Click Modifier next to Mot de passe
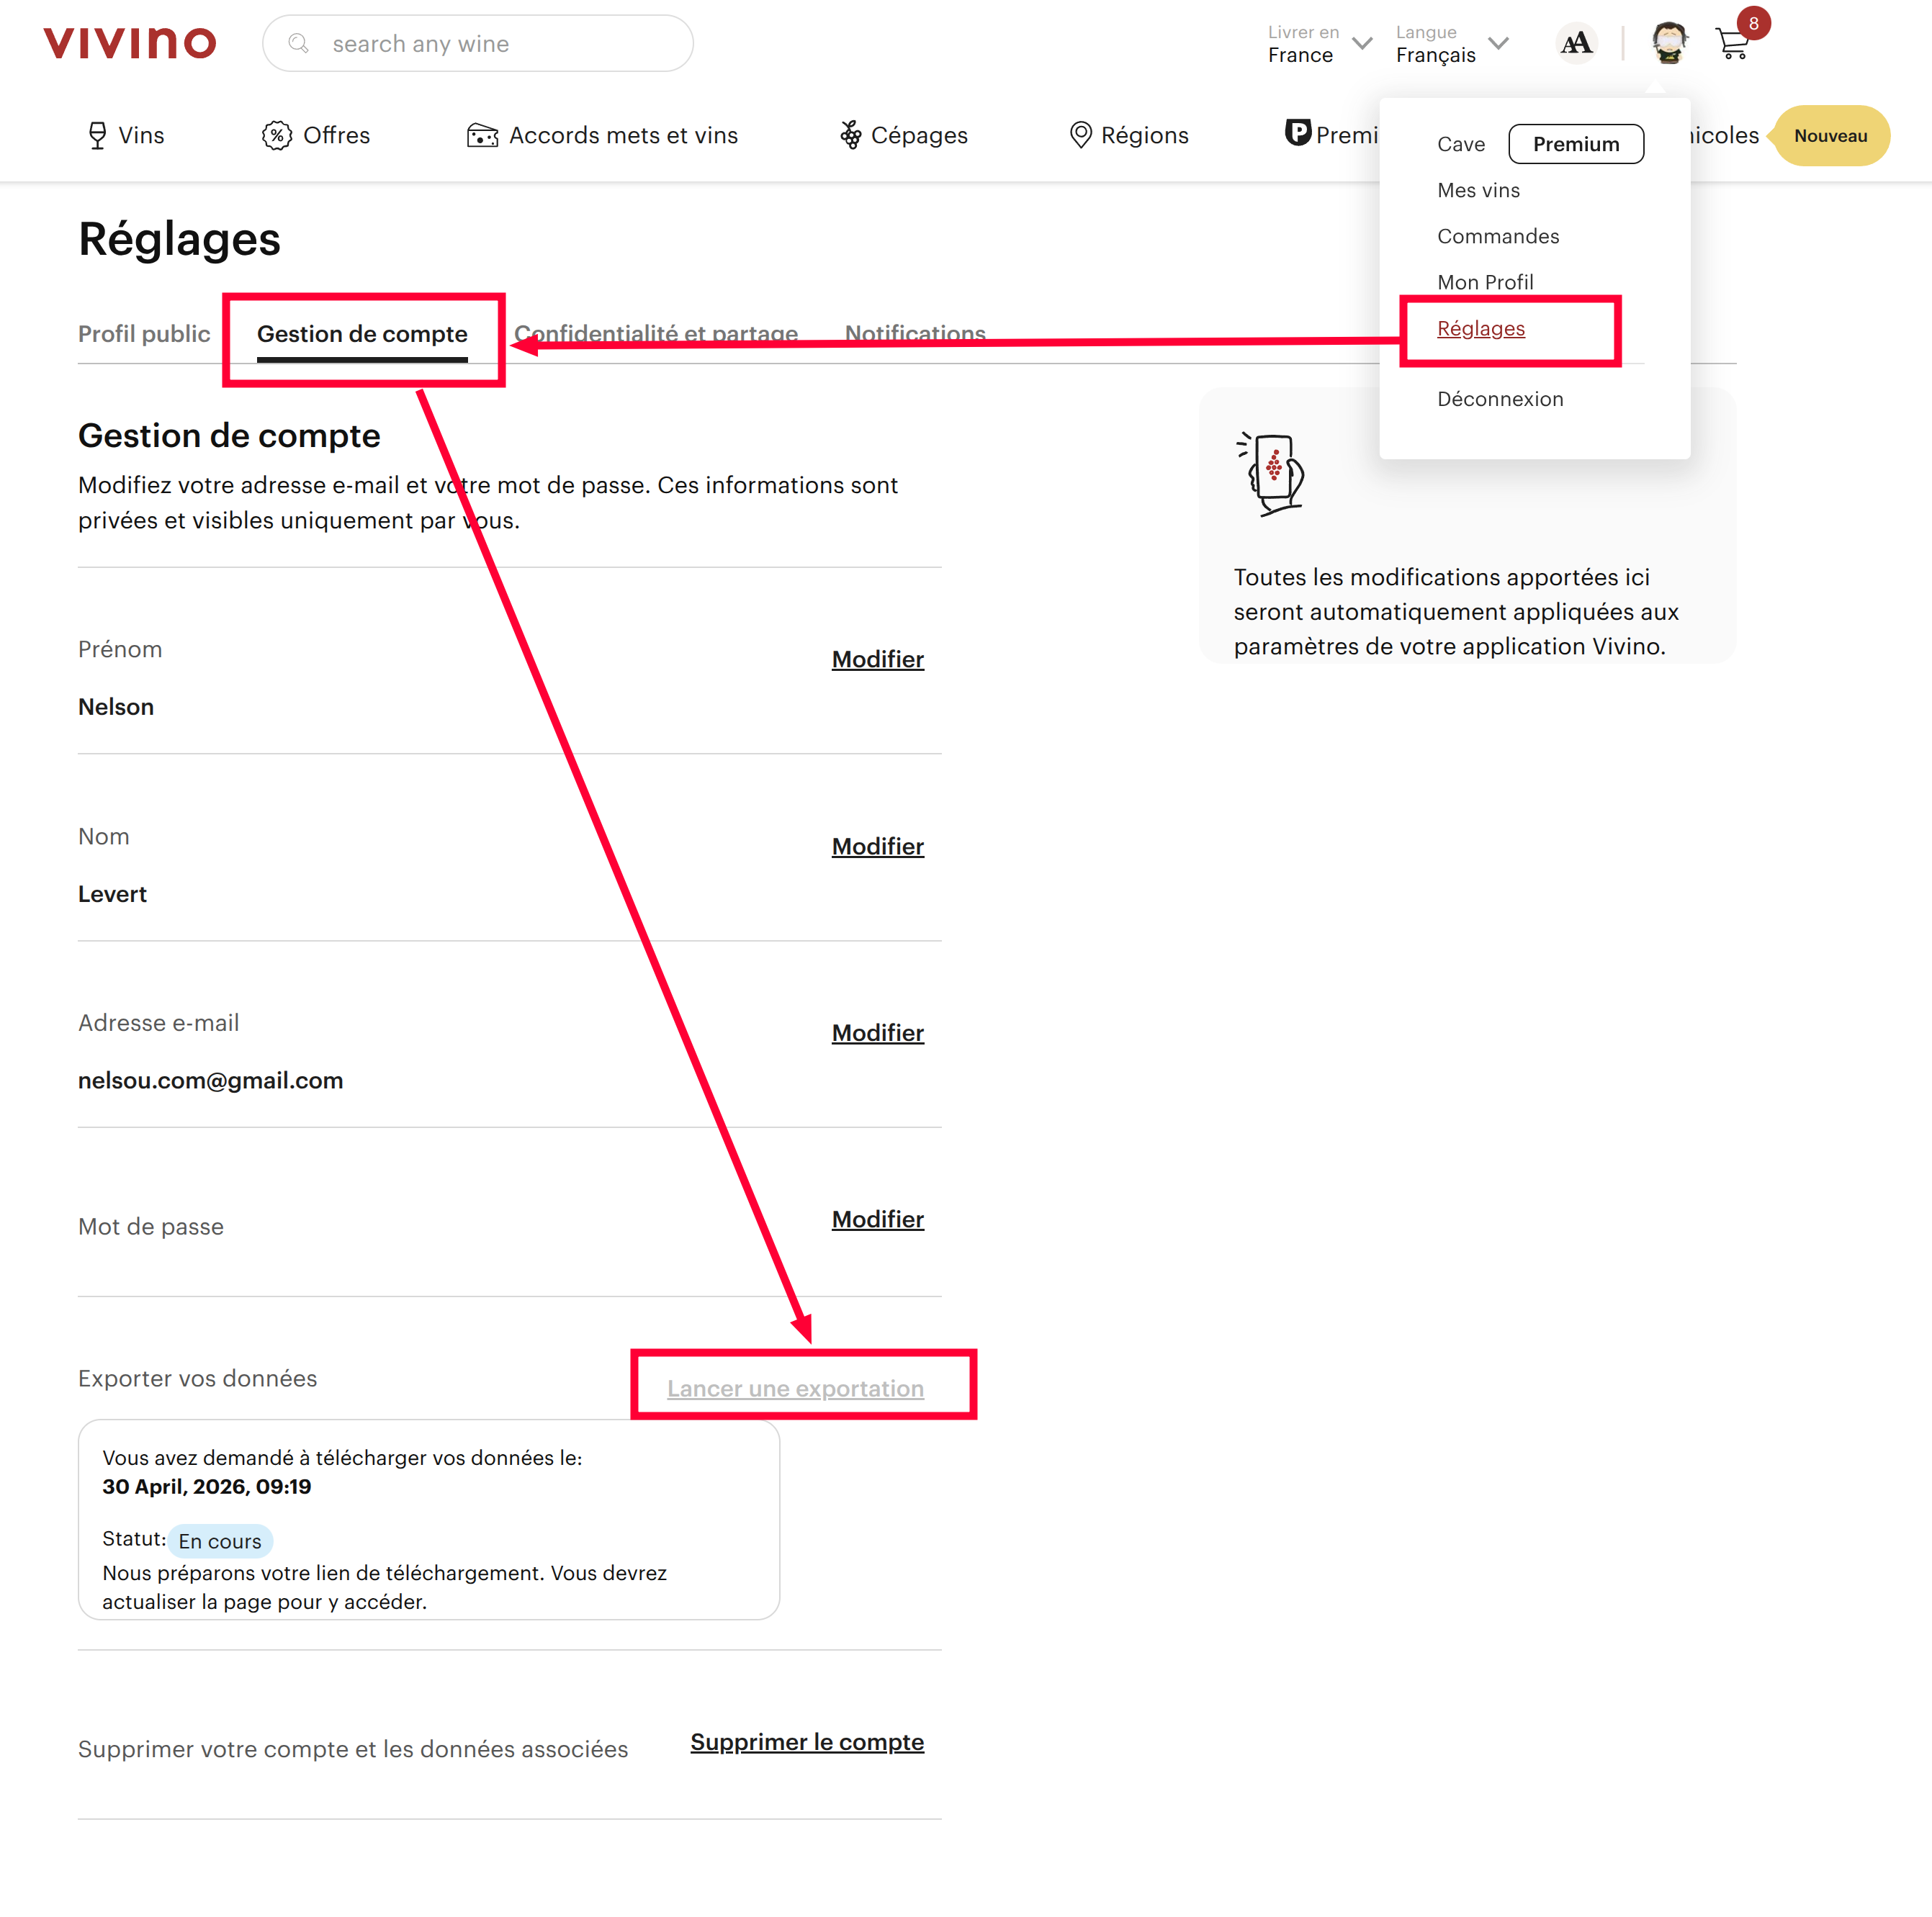 click(x=877, y=1219)
